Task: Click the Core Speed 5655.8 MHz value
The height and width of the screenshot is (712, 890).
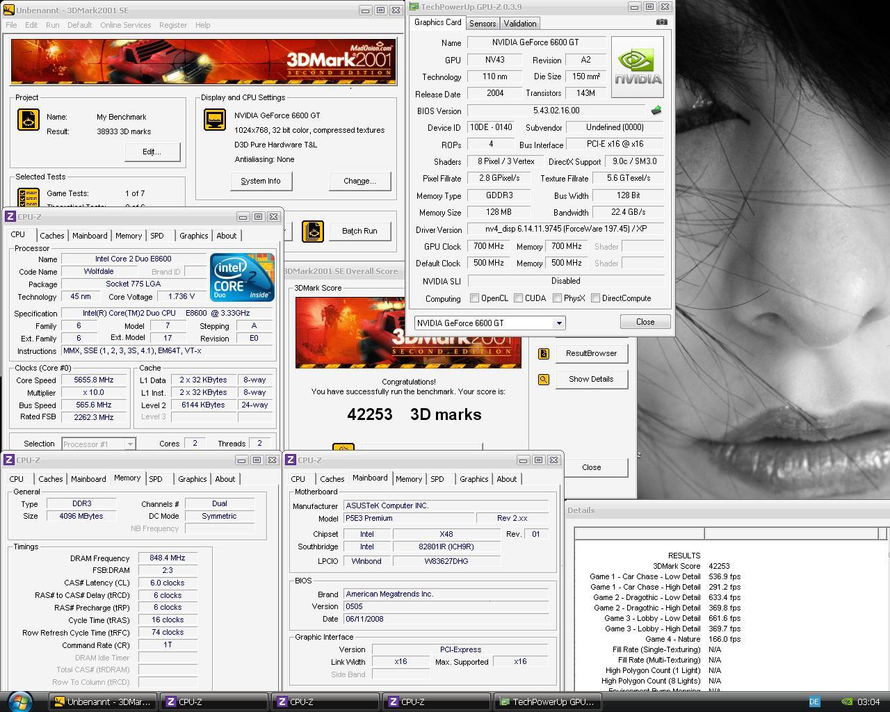Action: pyautogui.click(x=94, y=380)
